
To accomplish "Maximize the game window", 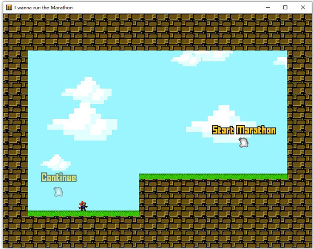I will pyautogui.click(x=285, y=7).
